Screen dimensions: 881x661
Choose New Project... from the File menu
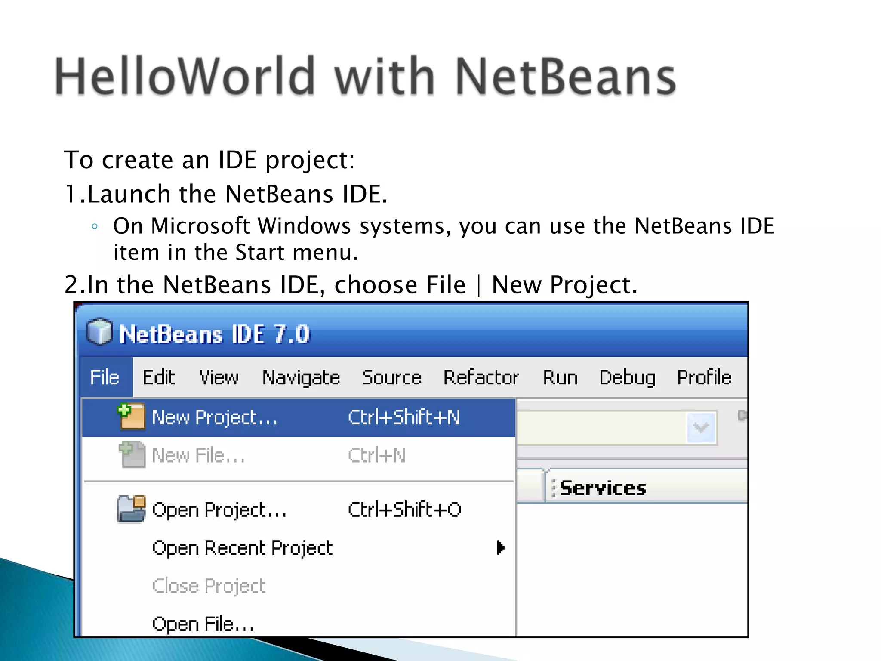pyautogui.click(x=299, y=417)
